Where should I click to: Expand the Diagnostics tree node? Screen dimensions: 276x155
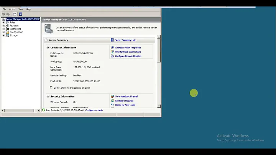pyautogui.click(x=3, y=29)
